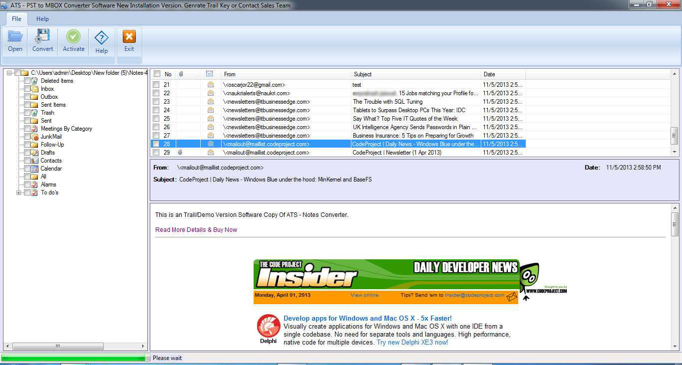Click the green Activate checkmark icon
Image resolution: width=682 pixels, height=365 pixels.
pyautogui.click(x=73, y=37)
